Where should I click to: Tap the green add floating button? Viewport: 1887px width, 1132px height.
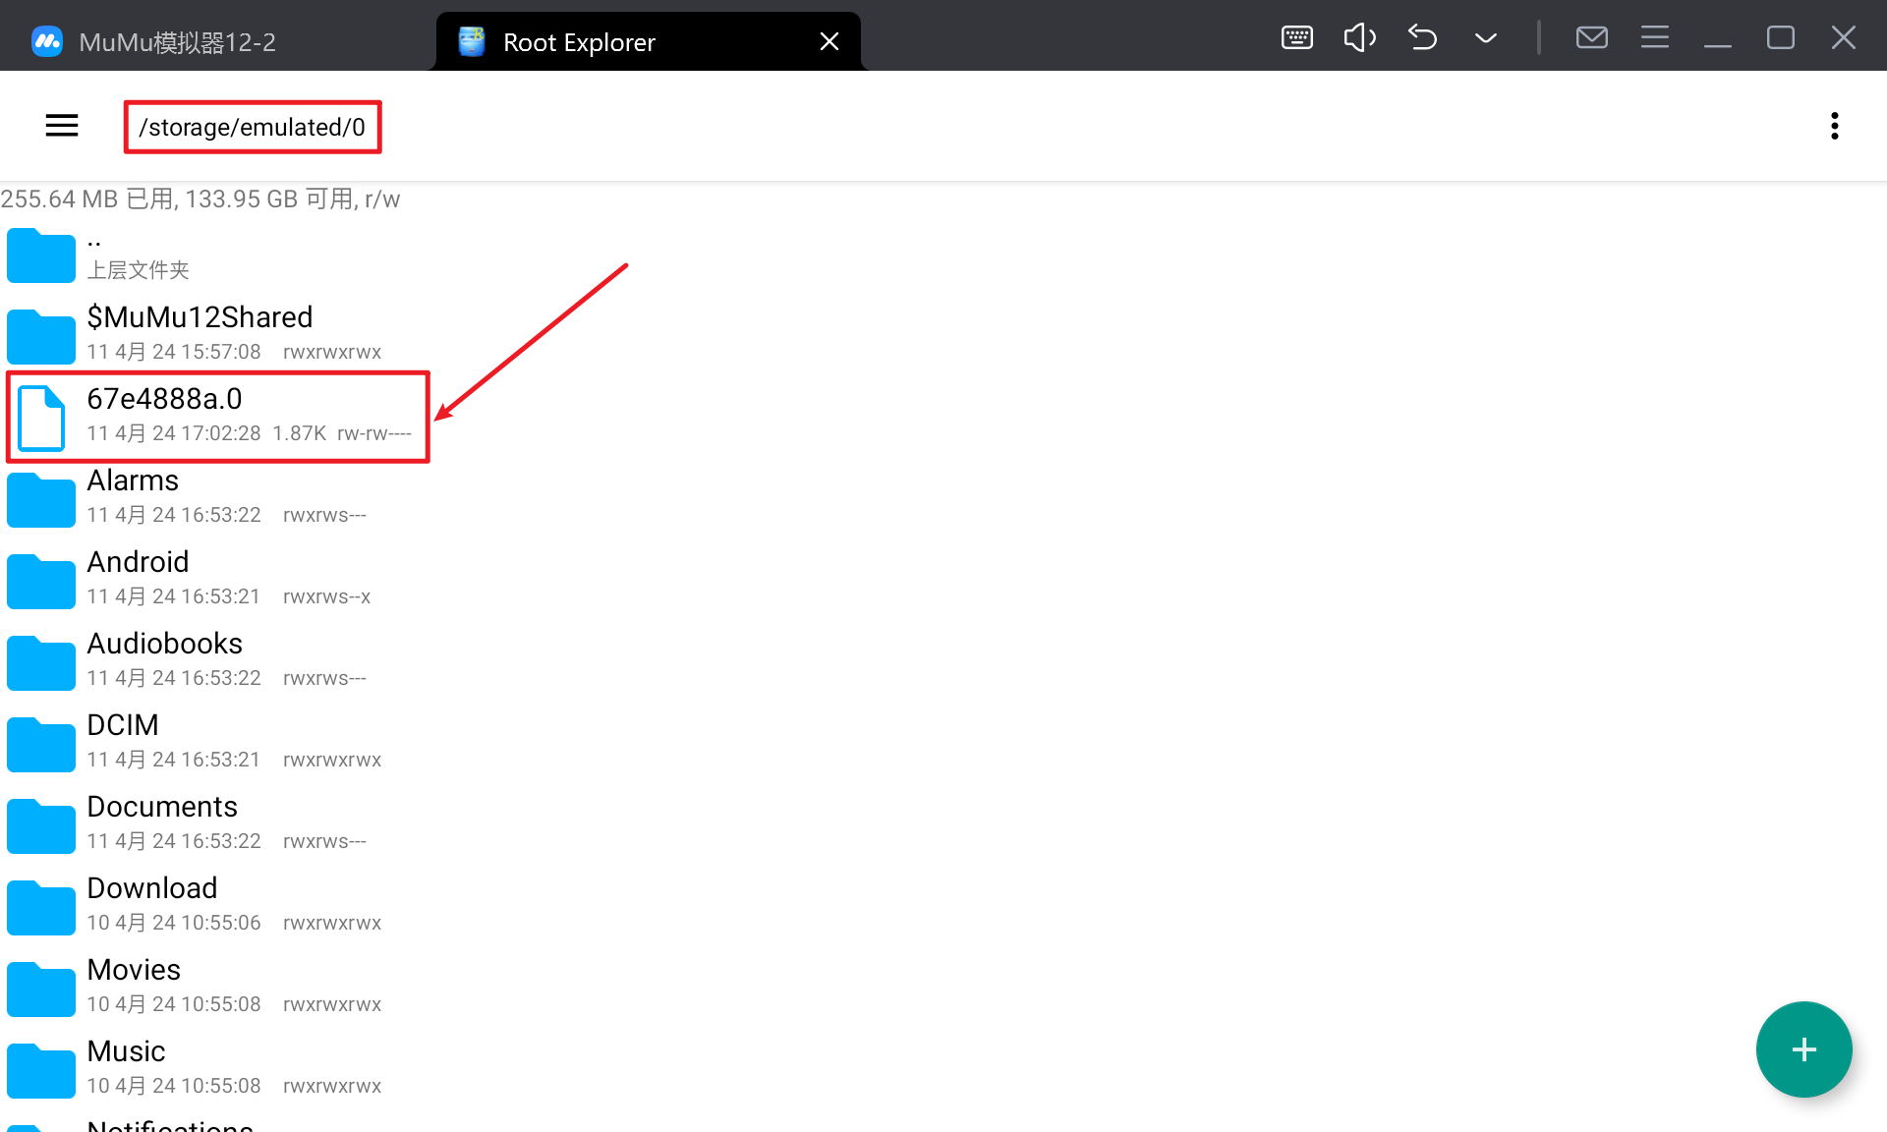pyautogui.click(x=1803, y=1049)
